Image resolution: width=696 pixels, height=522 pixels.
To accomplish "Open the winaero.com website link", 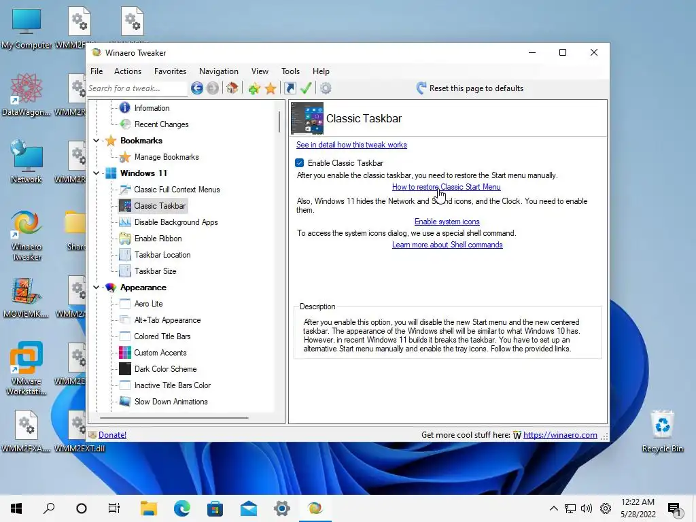I will (x=560, y=435).
